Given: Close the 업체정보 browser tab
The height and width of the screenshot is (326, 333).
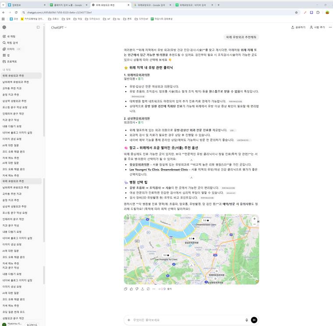Looking at the screenshot, I should point(44,5).
